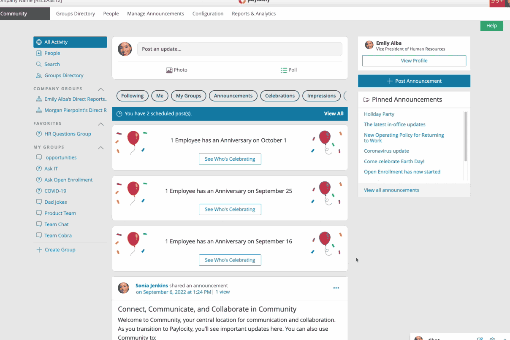This screenshot has width=510, height=340.
Task: Open the People menu item
Action: coord(111,13)
